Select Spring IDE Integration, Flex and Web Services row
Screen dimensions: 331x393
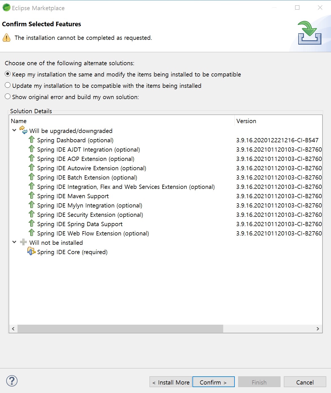point(126,187)
